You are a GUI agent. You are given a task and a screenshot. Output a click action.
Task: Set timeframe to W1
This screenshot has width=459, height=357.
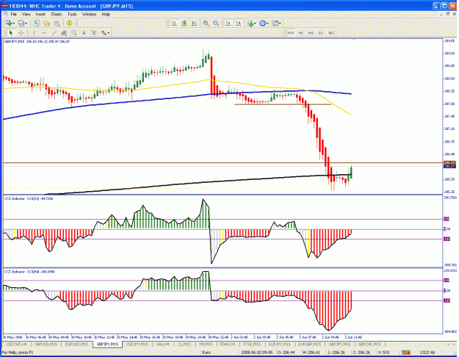(330, 33)
